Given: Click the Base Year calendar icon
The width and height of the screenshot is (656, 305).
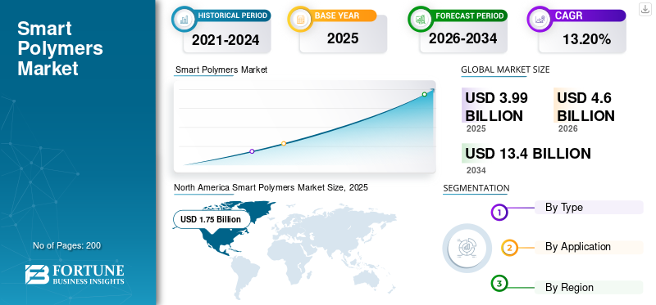Looking at the screenshot, I should click(x=300, y=19).
